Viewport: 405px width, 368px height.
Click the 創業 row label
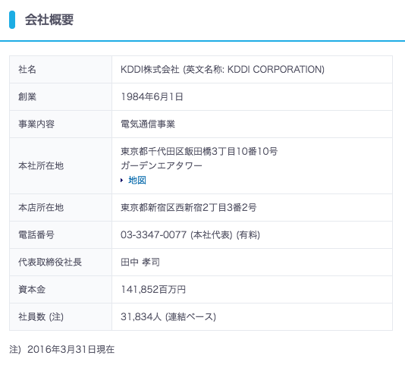pyautogui.click(x=27, y=96)
